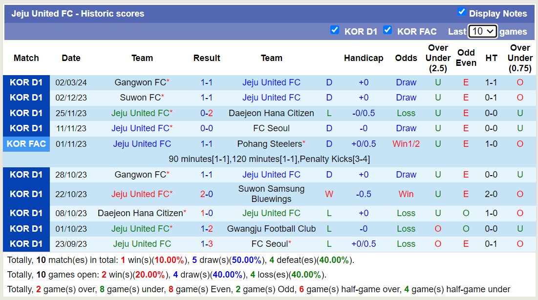Screen dimensions: 538x300
Task: Uncheck the KOR D1 filter
Action: click(335, 30)
